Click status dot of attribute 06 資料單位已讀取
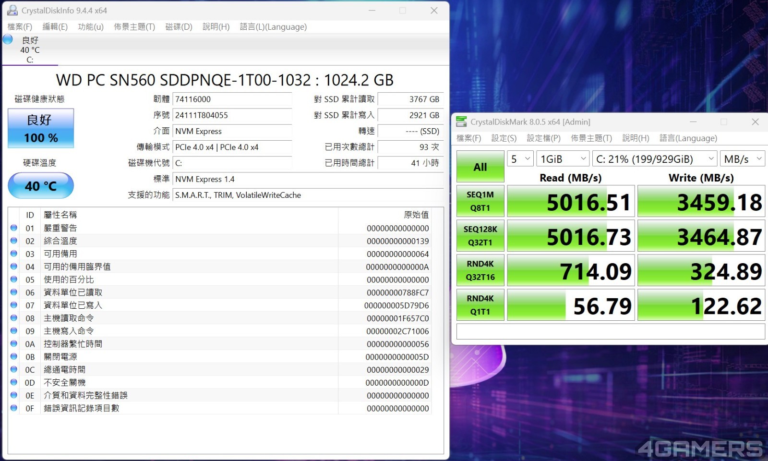 tap(14, 292)
